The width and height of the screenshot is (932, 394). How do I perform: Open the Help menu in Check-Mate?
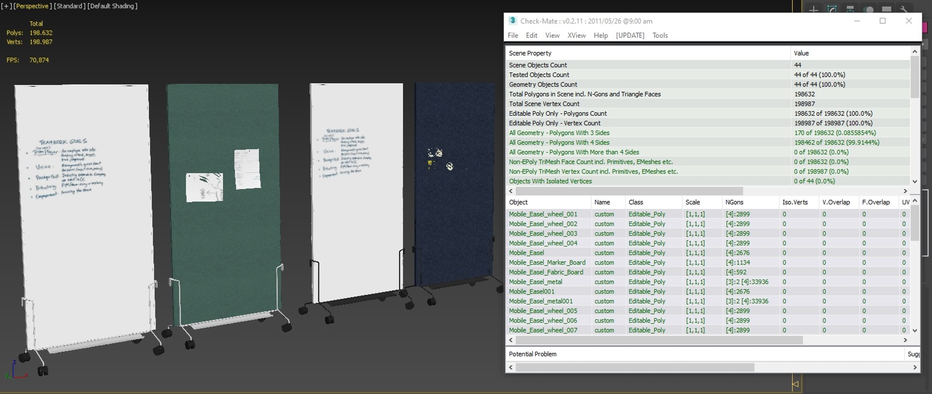click(601, 35)
